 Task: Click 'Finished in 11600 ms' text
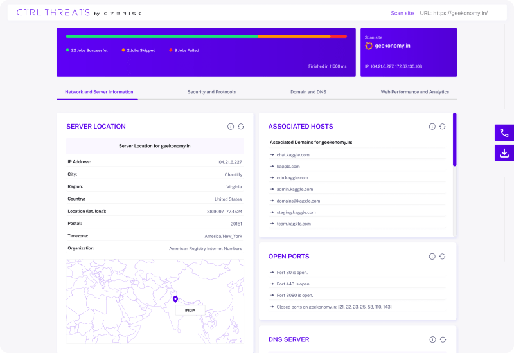[327, 66]
